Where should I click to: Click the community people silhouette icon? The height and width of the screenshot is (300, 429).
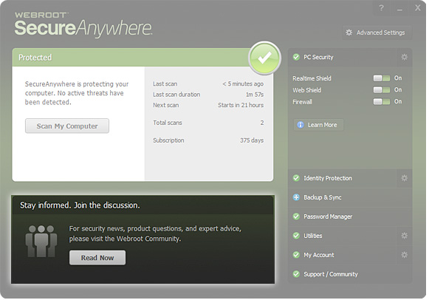point(41,241)
